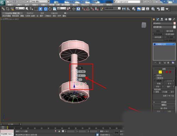This screenshot has height=136, width=177.
Task: Click the Bind to Space Warp tool
Action: click(x=12, y=9)
